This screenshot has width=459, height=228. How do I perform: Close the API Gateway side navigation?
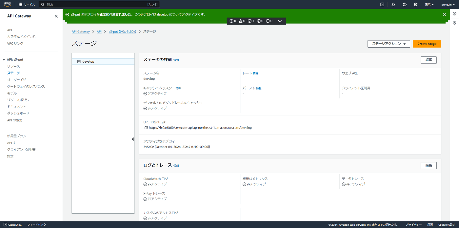click(x=56, y=16)
